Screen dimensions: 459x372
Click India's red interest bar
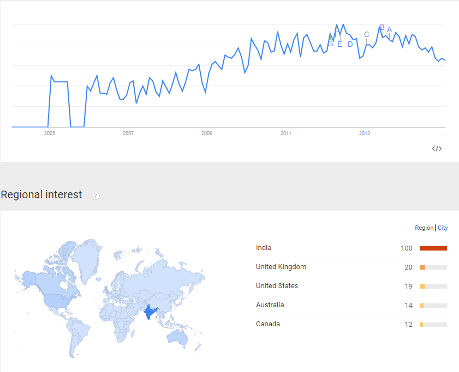pyautogui.click(x=433, y=248)
